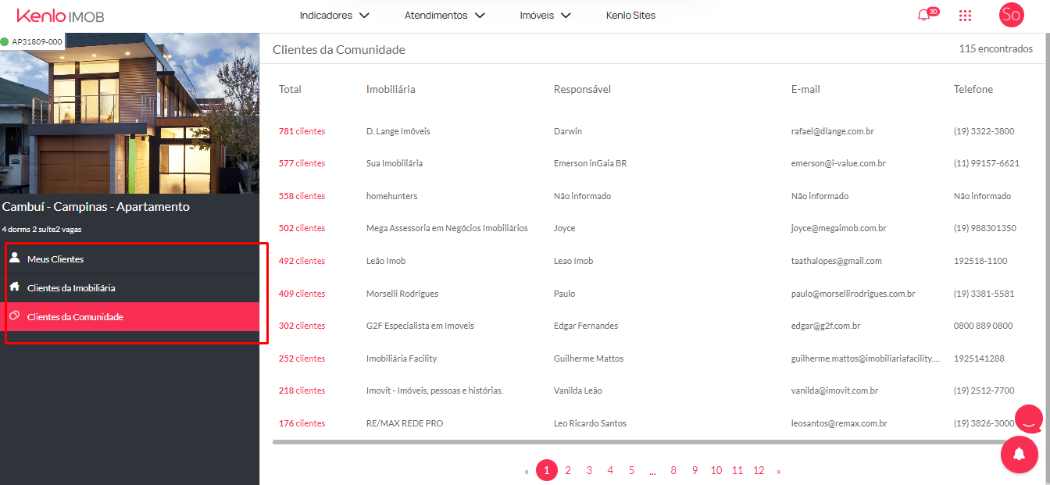Viewport: 1050px width, 485px height.
Task: Click Mega Assessoria em Negócios Imobiliários cell
Action: (x=447, y=228)
